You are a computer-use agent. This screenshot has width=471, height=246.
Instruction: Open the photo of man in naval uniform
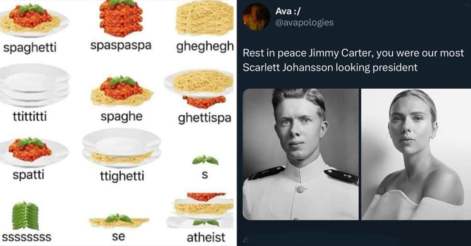301,154
